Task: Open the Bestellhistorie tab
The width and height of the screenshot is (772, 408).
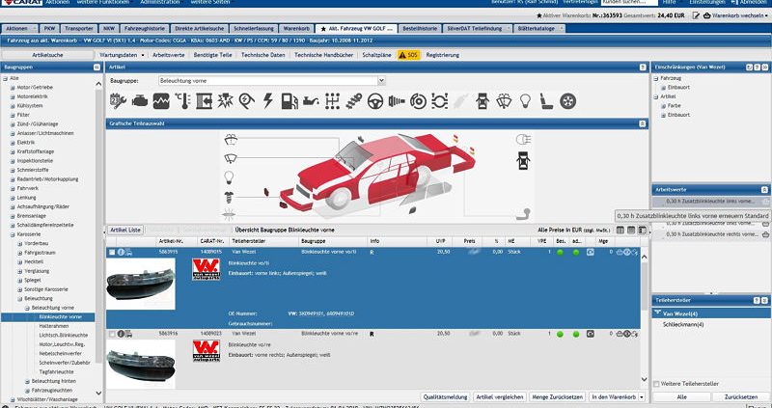Action: click(420, 29)
